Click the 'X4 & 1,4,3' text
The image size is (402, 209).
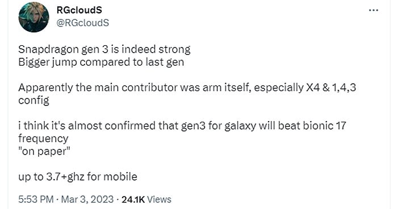(x=331, y=88)
